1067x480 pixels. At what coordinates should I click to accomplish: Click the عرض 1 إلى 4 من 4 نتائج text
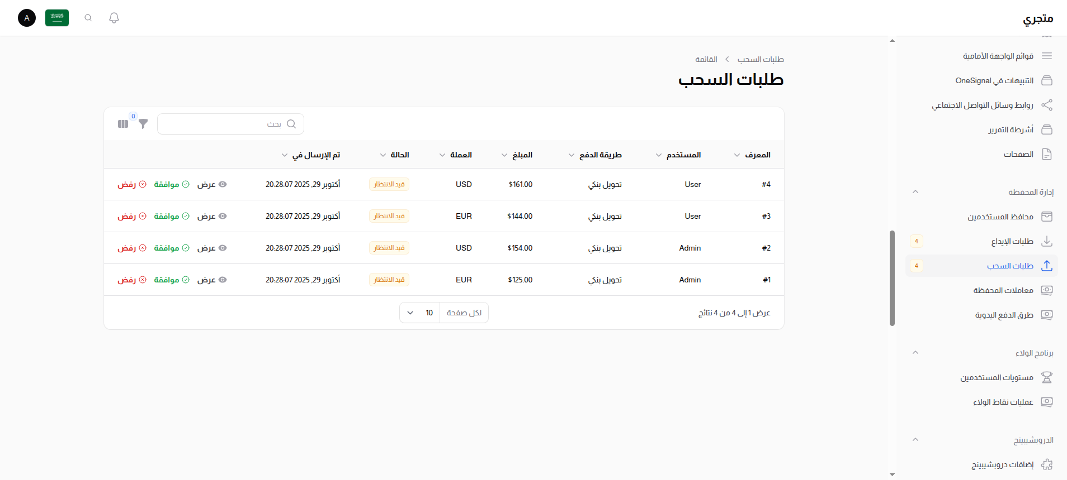pos(734,313)
